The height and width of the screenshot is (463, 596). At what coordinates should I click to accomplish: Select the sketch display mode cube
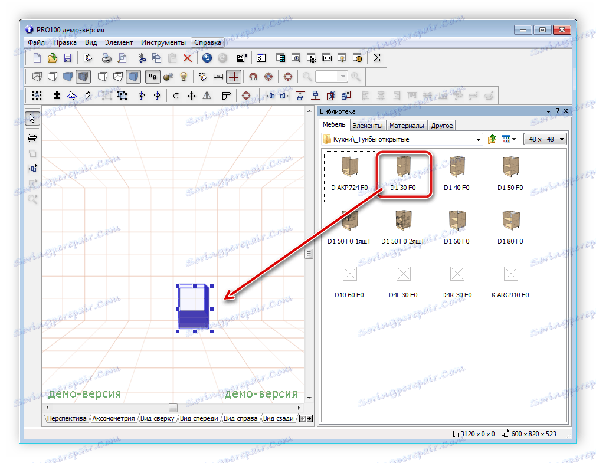pos(52,77)
